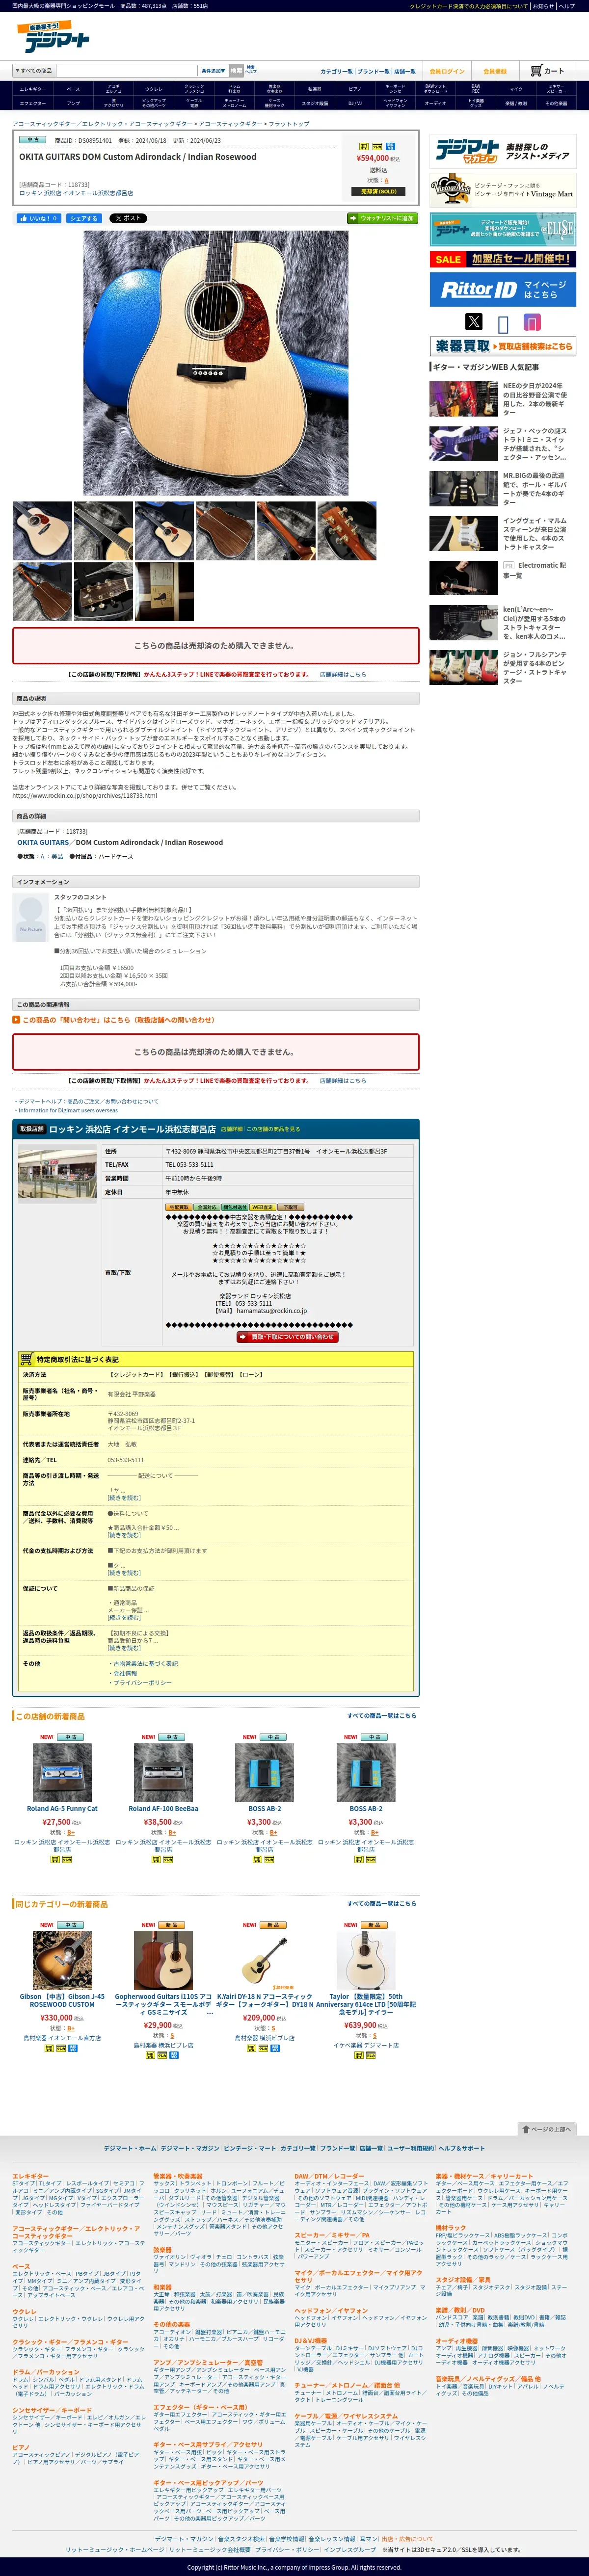
Task: Open the ELISE download sidebar banner
Action: [503, 229]
